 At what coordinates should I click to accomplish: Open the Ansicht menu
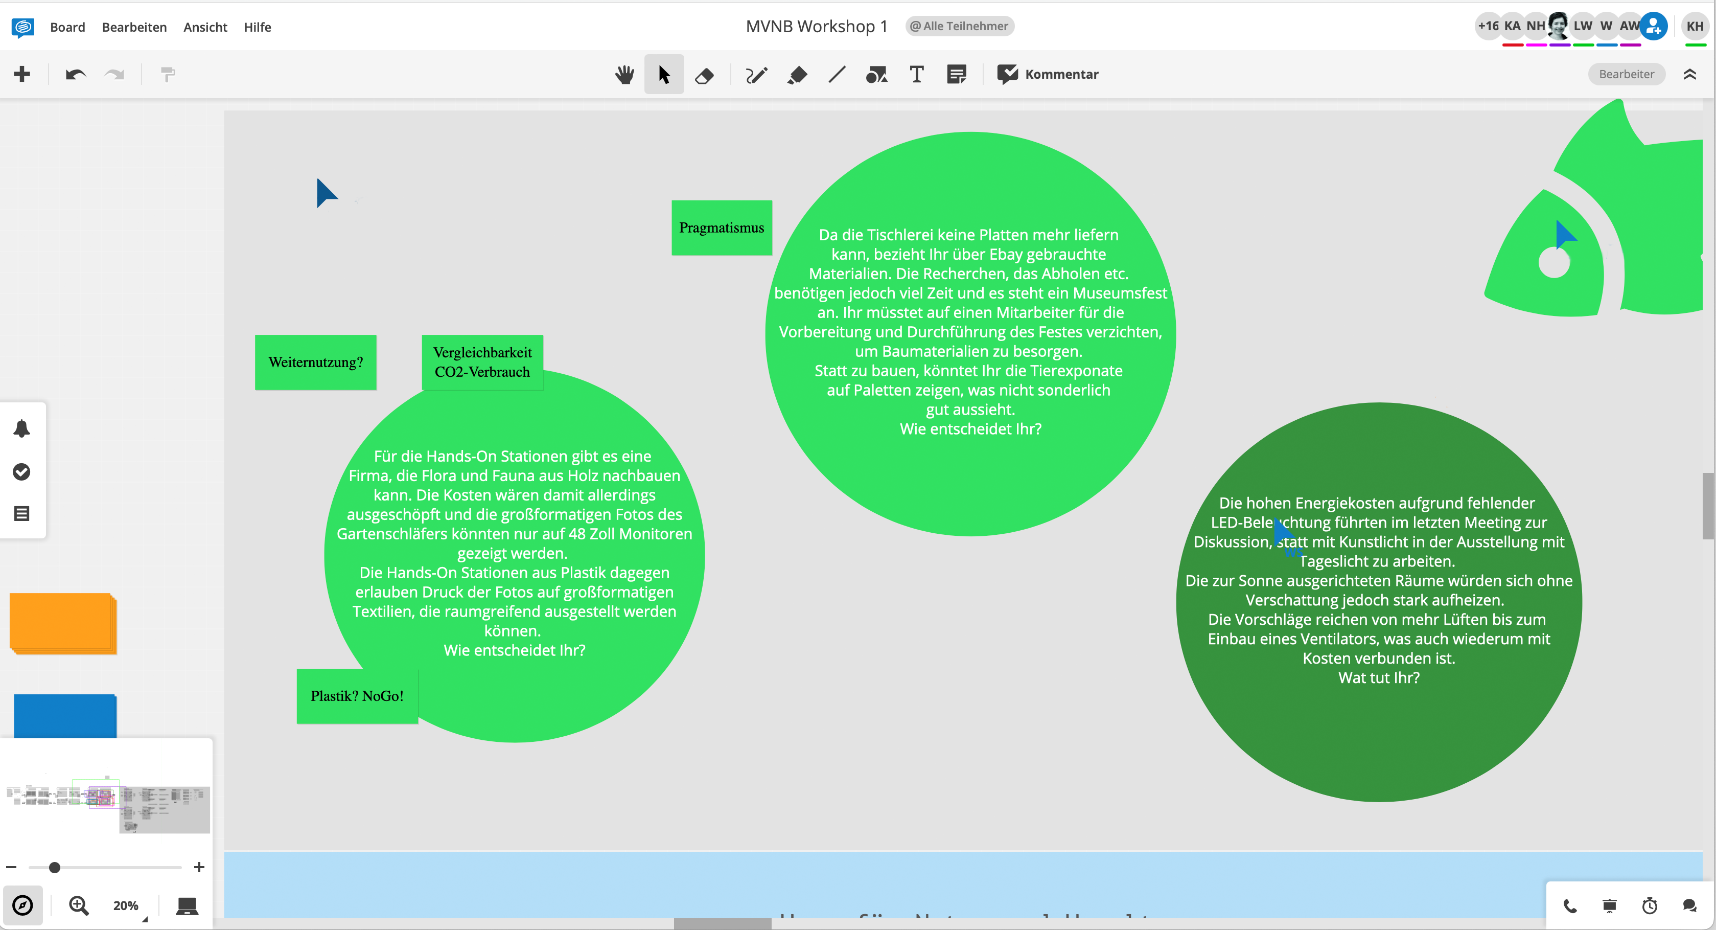point(205,27)
